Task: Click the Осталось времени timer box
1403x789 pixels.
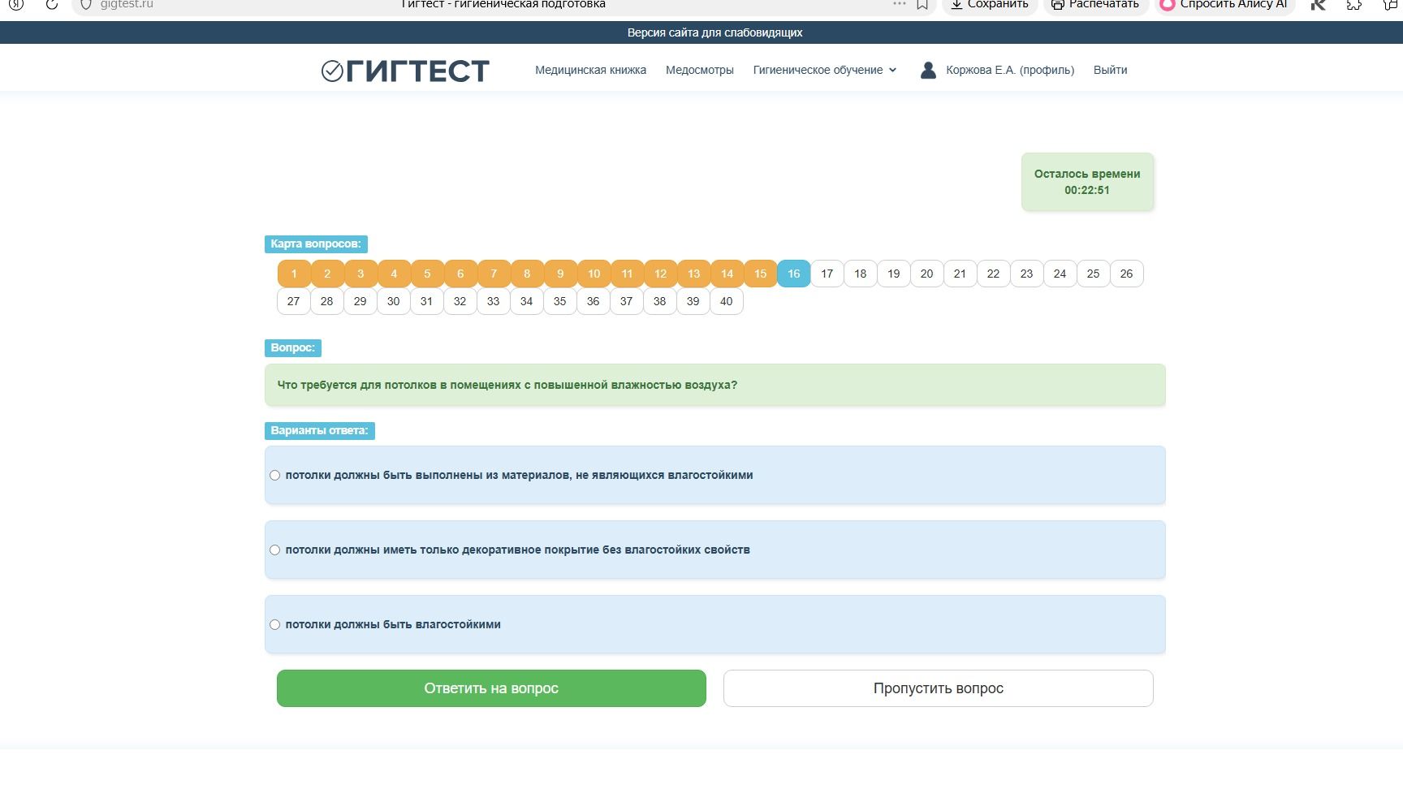Action: 1087,182
